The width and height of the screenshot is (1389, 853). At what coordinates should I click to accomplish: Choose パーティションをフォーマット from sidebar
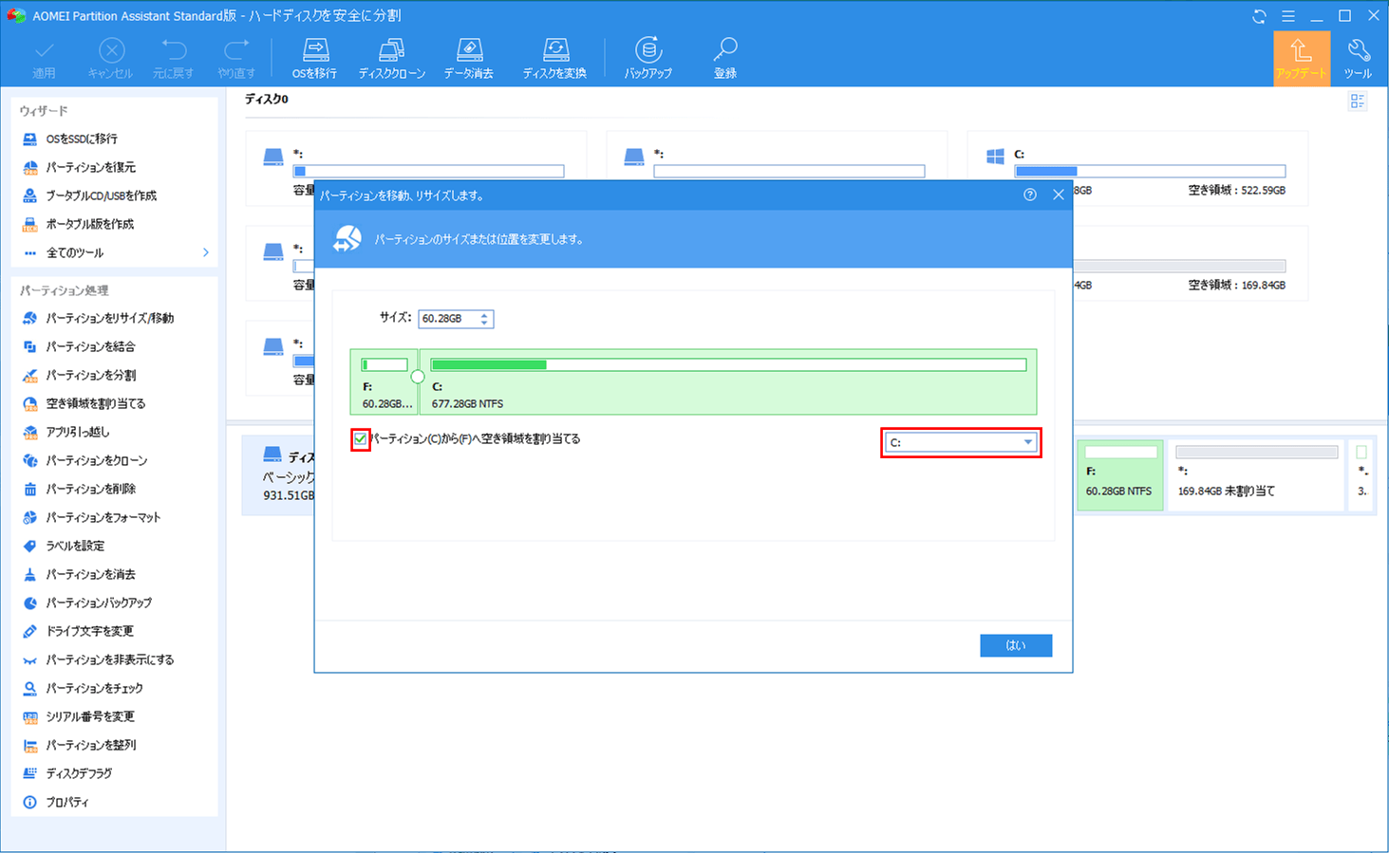(x=103, y=517)
